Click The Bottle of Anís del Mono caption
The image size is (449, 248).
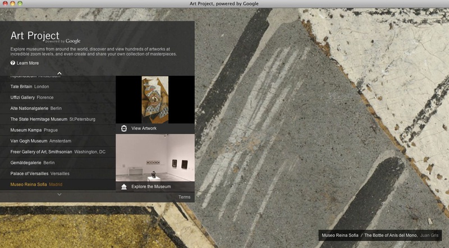coord(391,235)
